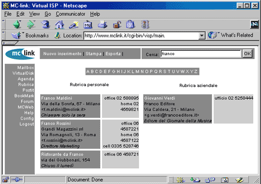The height and width of the screenshot is (184, 261).
Task: Click the Esporta link
Action: pyautogui.click(x=113, y=54)
